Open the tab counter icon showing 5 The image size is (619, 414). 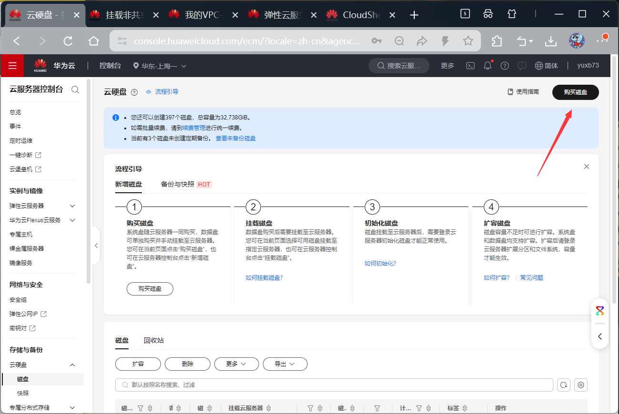pyautogui.click(x=465, y=14)
